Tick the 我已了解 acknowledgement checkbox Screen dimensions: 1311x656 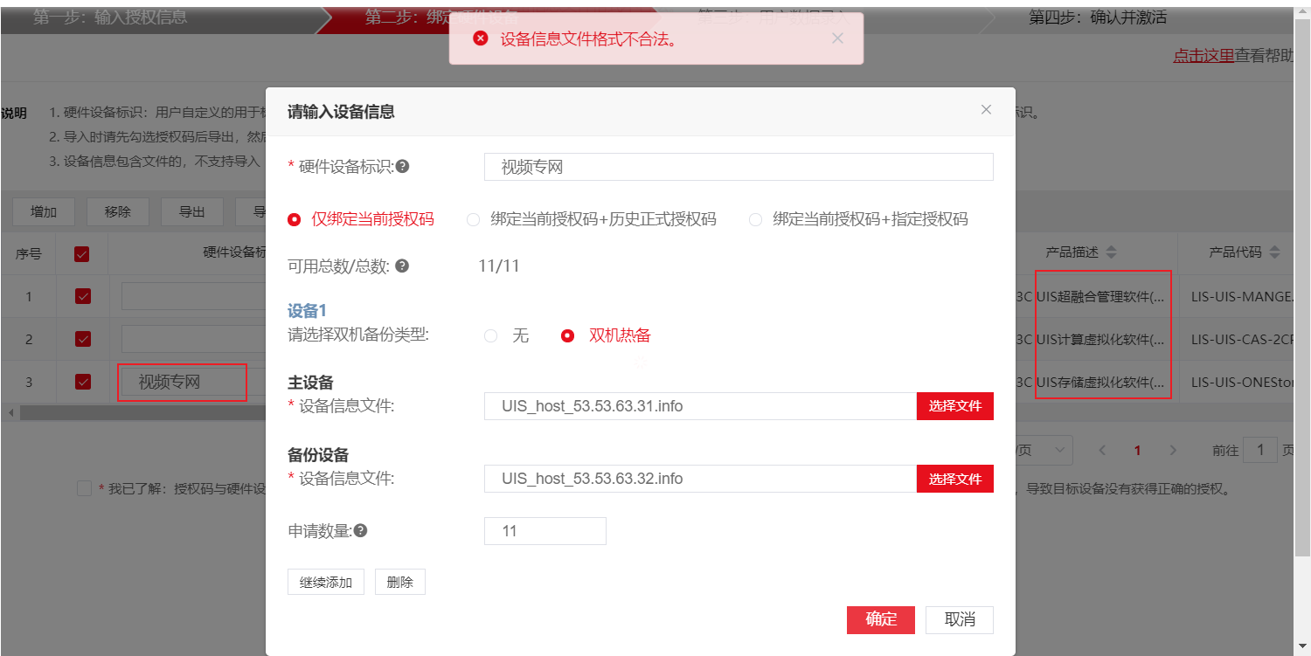point(84,488)
